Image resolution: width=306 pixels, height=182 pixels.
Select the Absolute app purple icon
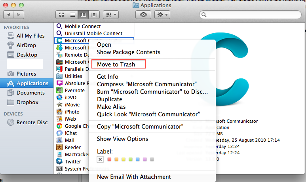[x=59, y=83]
